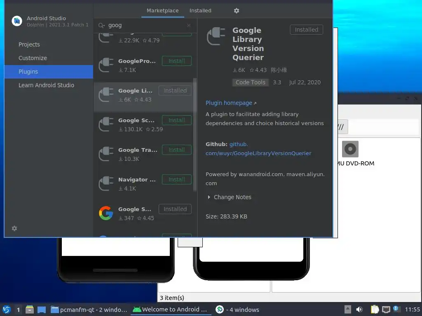Click Installed button on Google Li... row
Screen dimensions: 422x316
[x=175, y=91]
